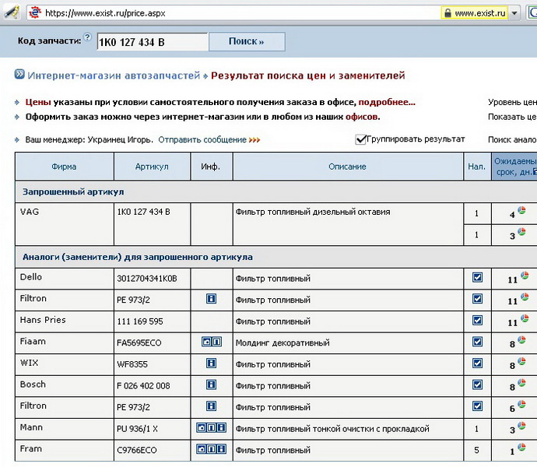Select Fram article C9766ECO
This screenshot has height=467, width=537.
point(137,450)
